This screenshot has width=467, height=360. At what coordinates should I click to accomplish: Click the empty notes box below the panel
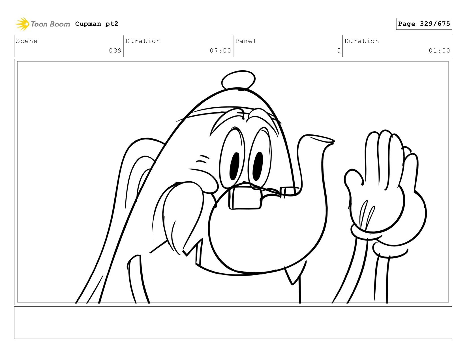[x=233, y=323]
